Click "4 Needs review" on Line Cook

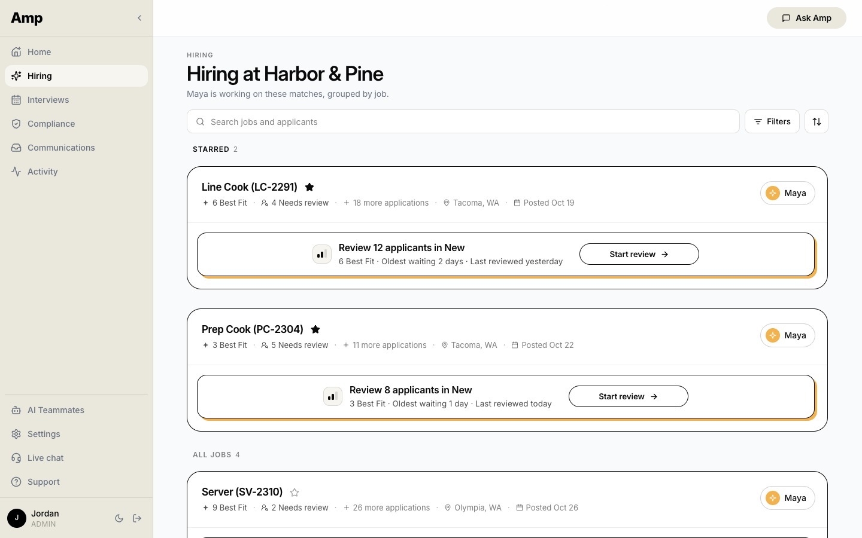coord(295,203)
